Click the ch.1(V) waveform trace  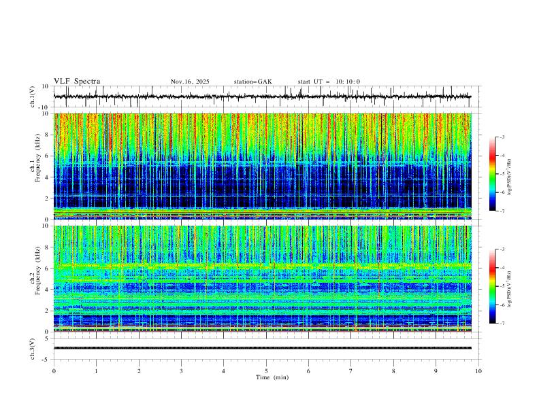(262, 97)
